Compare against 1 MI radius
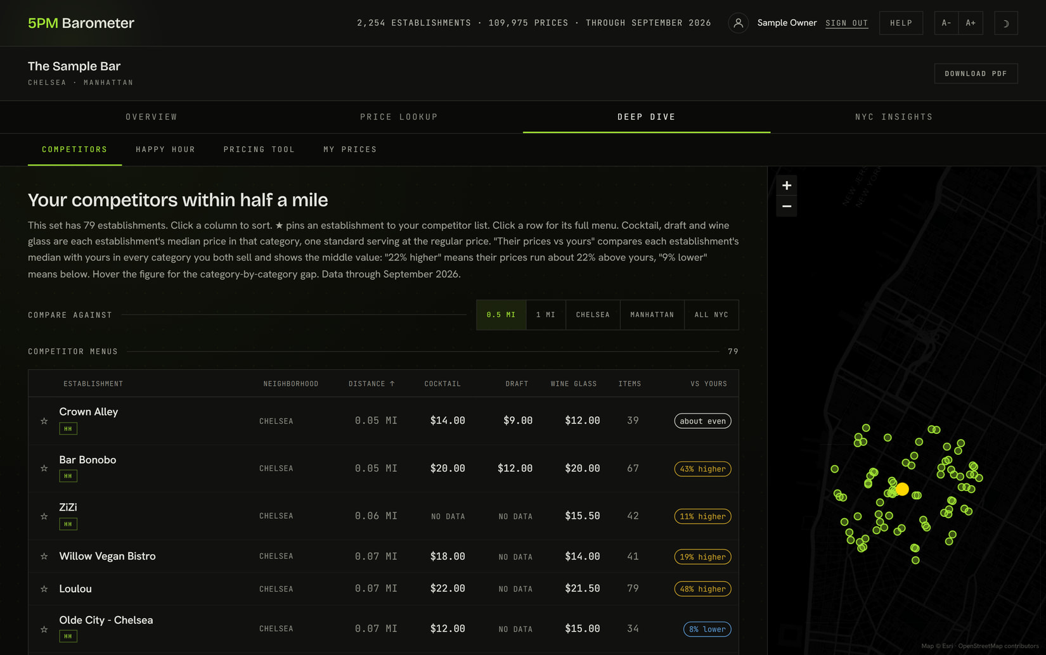This screenshot has width=1046, height=655. point(546,315)
